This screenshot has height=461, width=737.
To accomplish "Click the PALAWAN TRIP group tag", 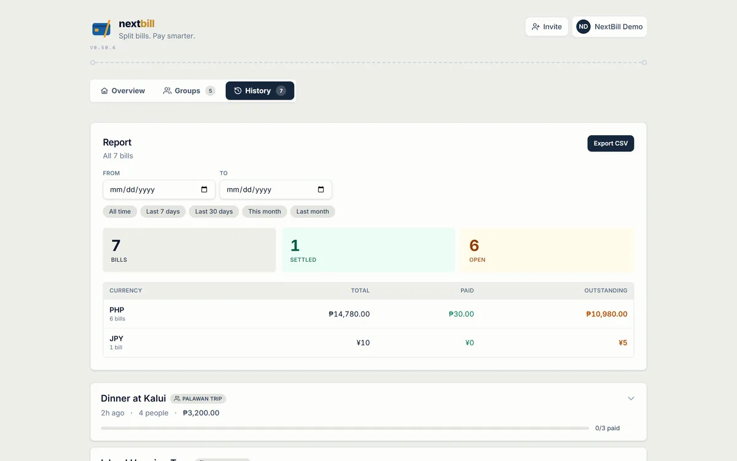I will 198,399.
